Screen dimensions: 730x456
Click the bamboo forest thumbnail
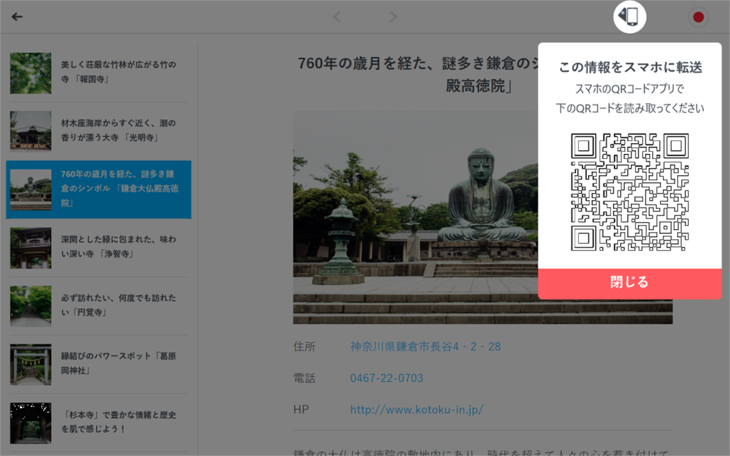click(x=30, y=73)
